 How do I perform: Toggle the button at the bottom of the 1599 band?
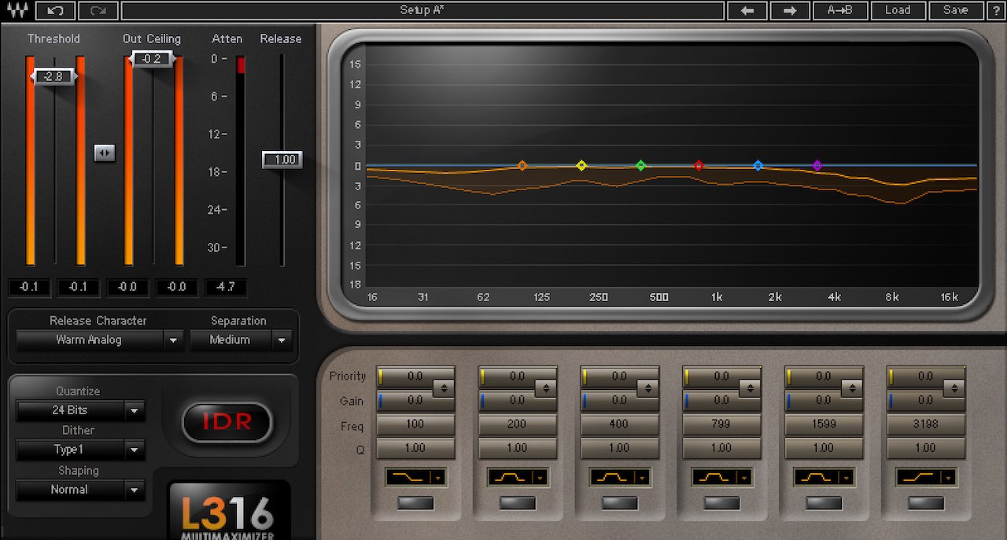tap(824, 503)
